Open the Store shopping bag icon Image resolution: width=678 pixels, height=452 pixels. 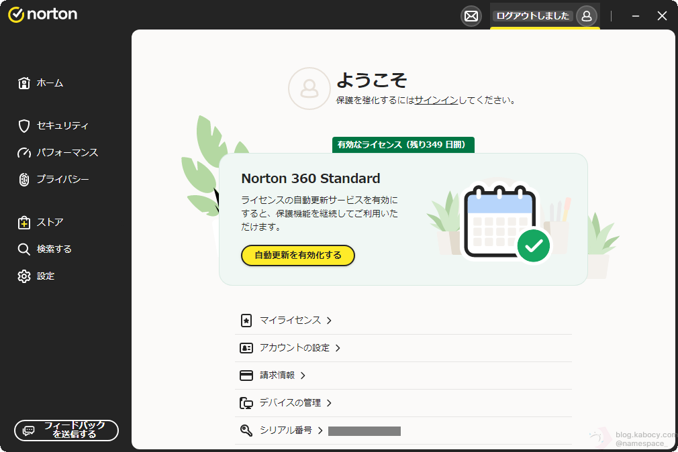[x=24, y=223]
